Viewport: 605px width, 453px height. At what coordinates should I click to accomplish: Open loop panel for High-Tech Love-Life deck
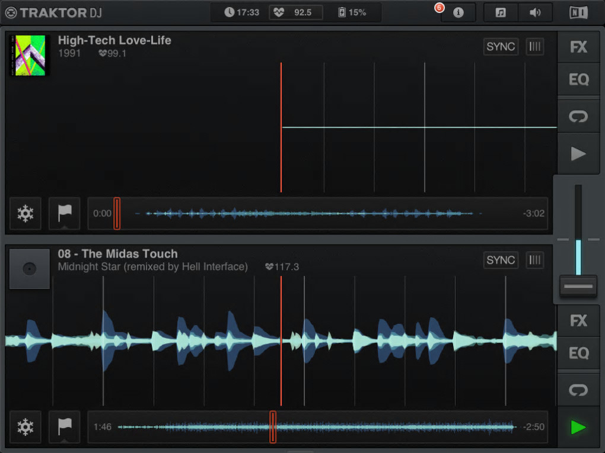578,116
